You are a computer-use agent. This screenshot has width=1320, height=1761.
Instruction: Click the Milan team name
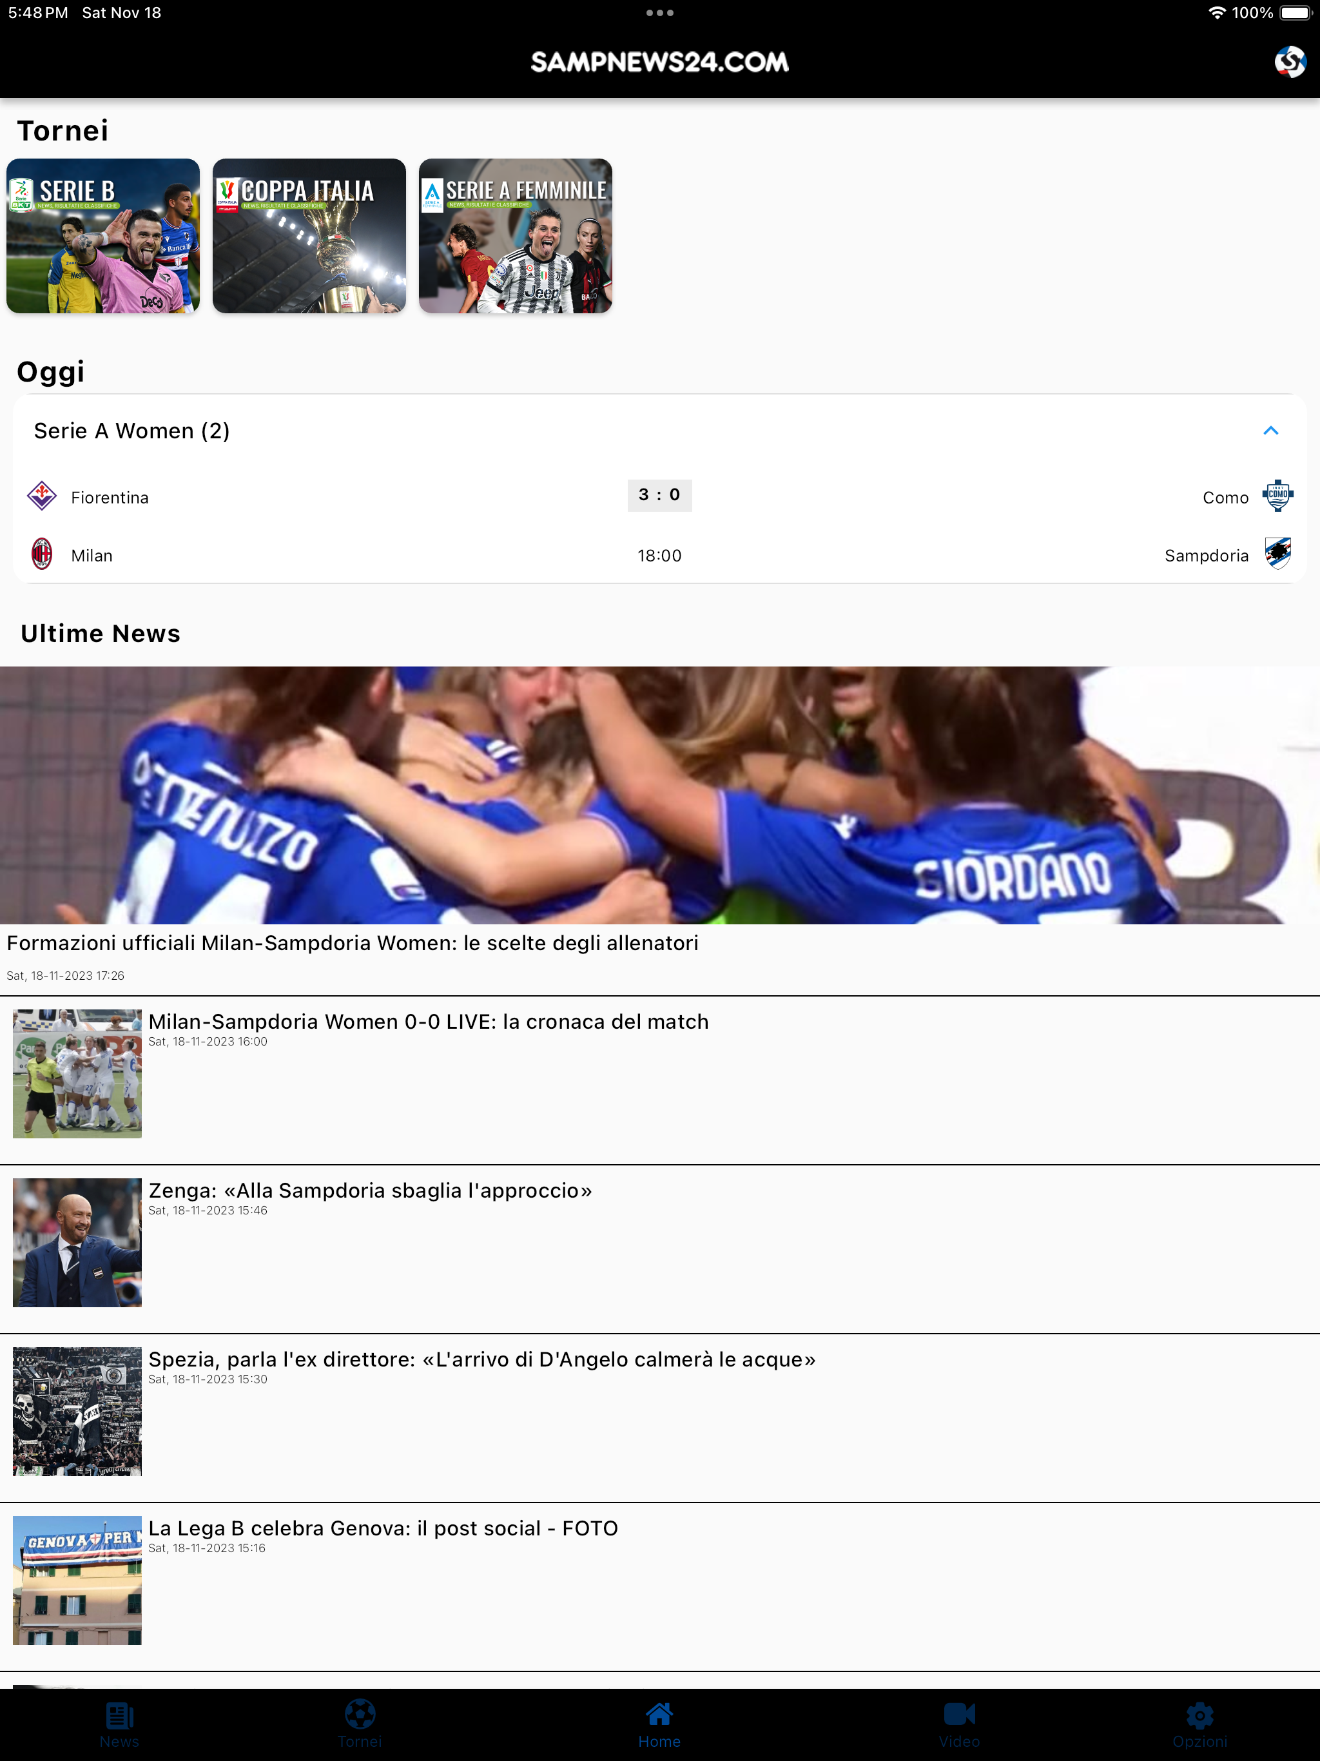tap(92, 556)
